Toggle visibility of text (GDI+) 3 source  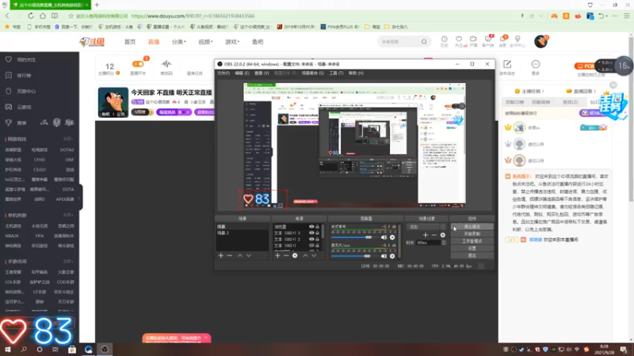point(311,233)
